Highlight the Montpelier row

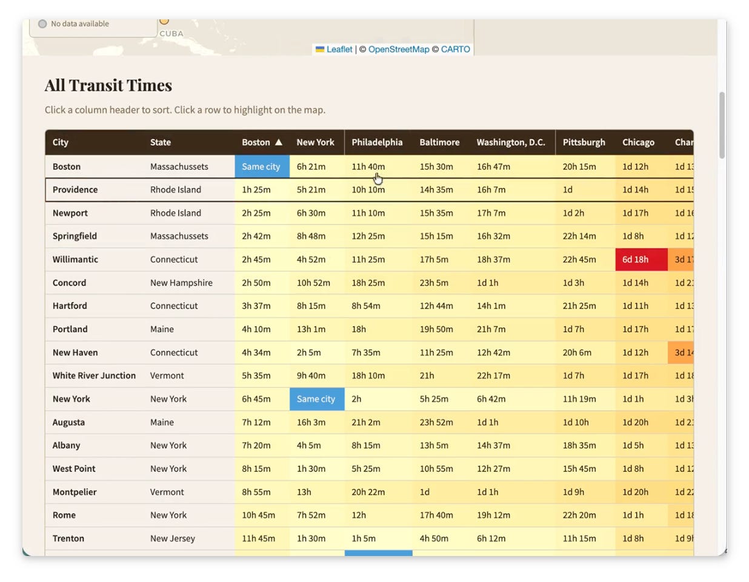click(x=369, y=492)
